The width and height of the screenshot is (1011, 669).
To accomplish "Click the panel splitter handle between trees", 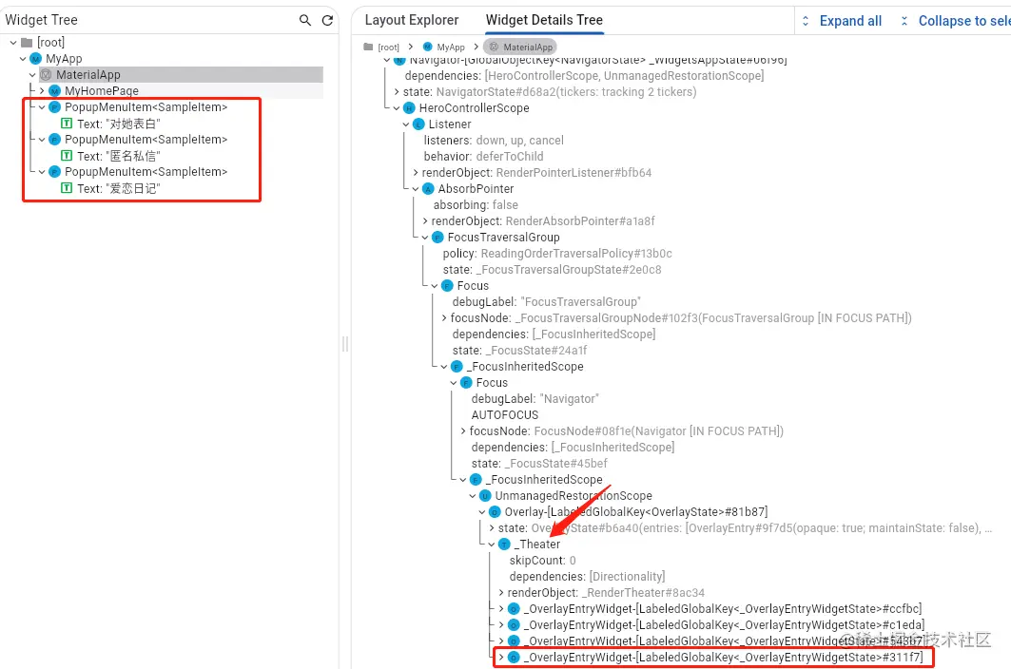I will click(345, 344).
